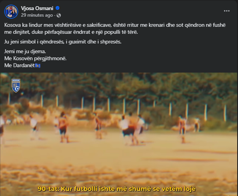Click the 'Ju jeni simbol i qëndresës' sentence
The height and width of the screenshot is (196, 238).
click(x=63, y=42)
